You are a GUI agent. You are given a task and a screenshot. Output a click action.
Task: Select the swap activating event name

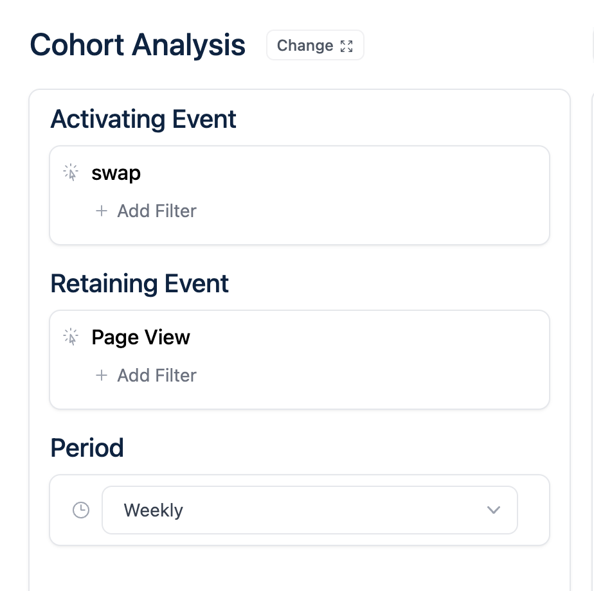click(116, 173)
